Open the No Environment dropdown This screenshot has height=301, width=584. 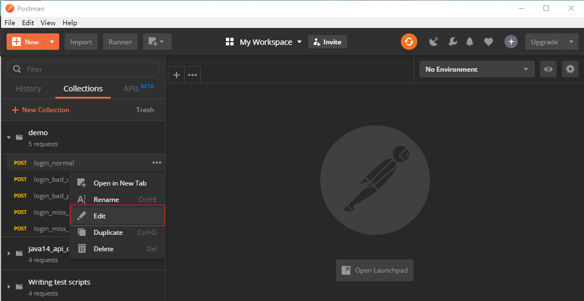point(477,69)
